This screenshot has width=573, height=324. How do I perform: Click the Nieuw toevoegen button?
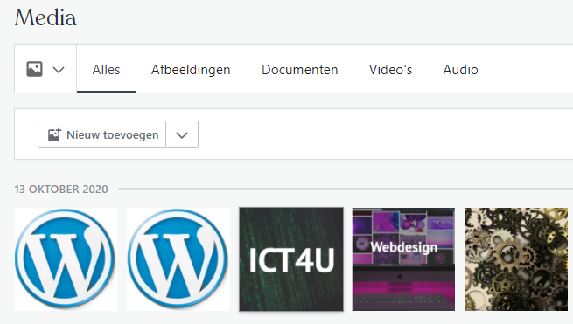click(102, 134)
